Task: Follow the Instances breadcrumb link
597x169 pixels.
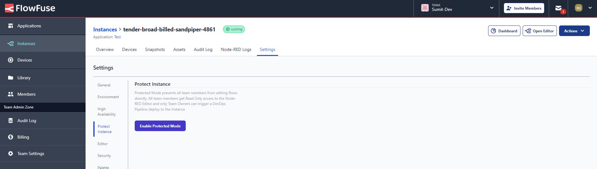Action: click(x=105, y=30)
